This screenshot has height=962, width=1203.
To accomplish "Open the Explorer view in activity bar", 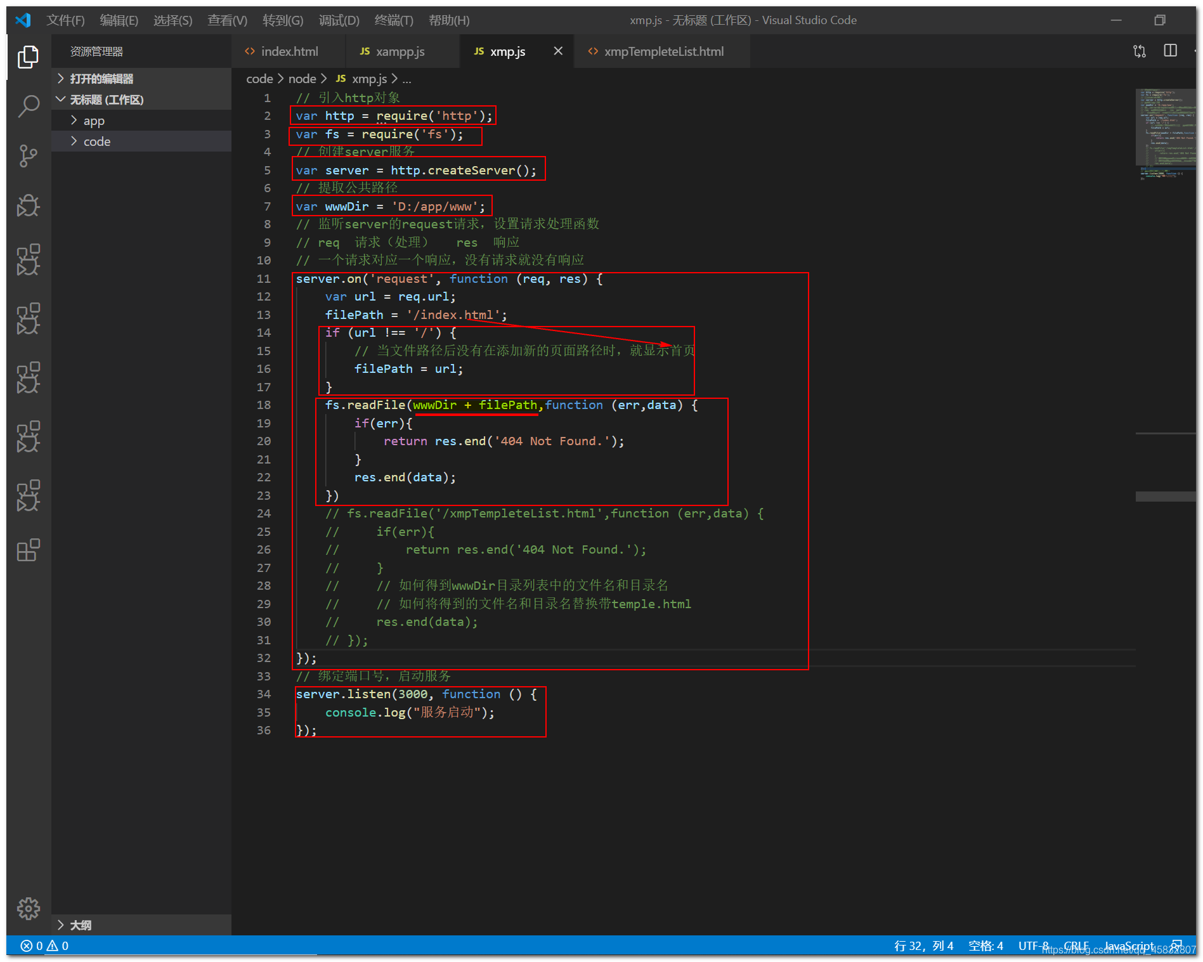I will [x=28, y=57].
